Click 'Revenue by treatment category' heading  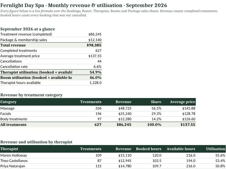click(31, 95)
